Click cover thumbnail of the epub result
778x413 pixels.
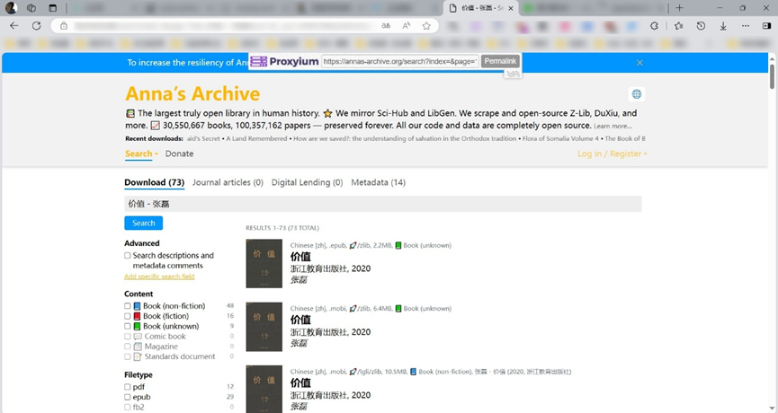[264, 263]
